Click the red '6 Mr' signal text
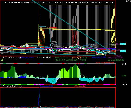This screenshot has width=131, height=108. (x=105, y=62)
